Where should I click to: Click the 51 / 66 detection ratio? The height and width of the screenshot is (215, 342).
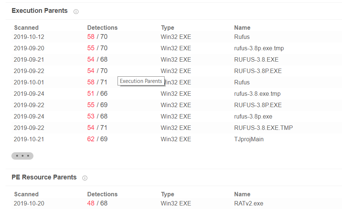97,94
